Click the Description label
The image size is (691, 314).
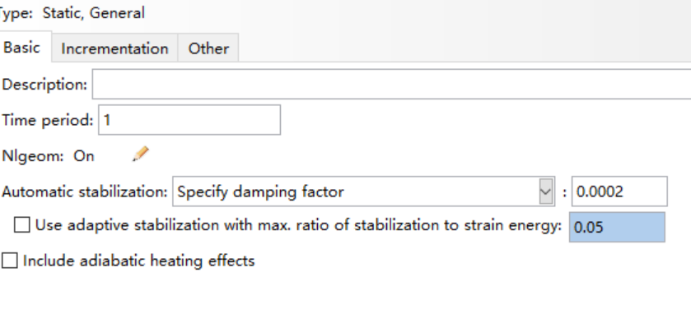click(44, 84)
